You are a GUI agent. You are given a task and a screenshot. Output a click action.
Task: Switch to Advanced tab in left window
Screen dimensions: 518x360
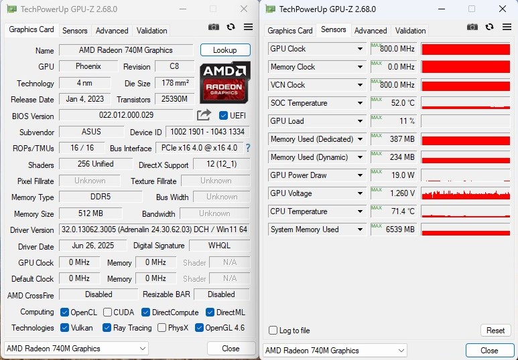pyautogui.click(x=112, y=31)
